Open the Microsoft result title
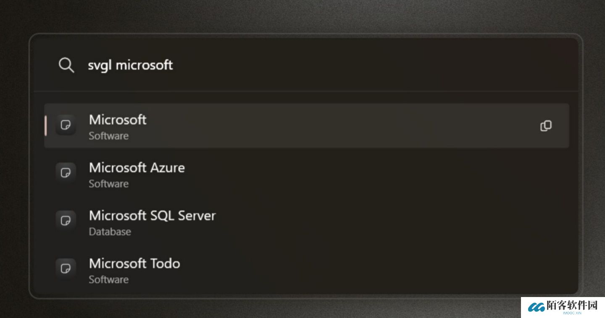Viewport: 605px width, 318px height. point(118,120)
